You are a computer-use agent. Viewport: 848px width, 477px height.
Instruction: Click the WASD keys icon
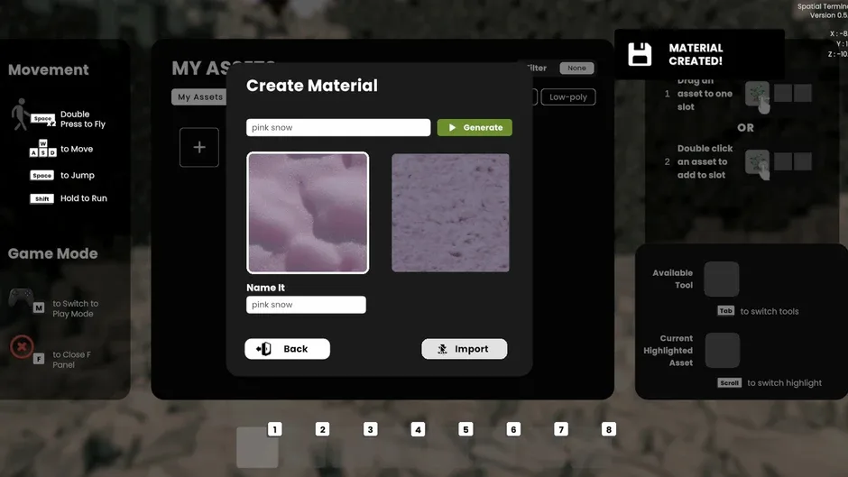pos(42,148)
